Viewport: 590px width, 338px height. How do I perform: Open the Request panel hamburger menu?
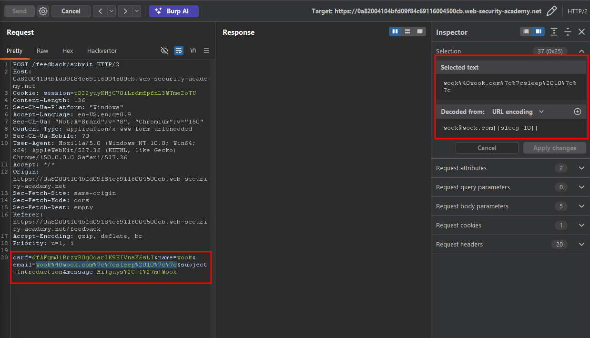206,51
